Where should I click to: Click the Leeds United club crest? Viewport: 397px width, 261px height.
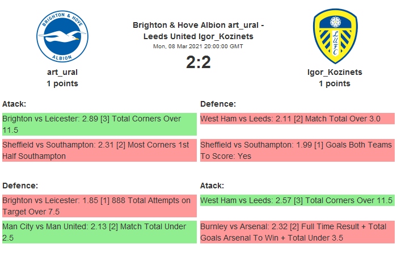tap(335, 36)
